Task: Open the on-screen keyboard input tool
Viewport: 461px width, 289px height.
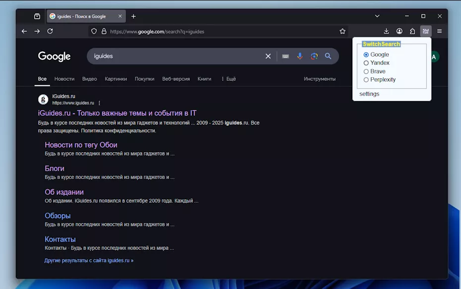Action: click(286, 56)
